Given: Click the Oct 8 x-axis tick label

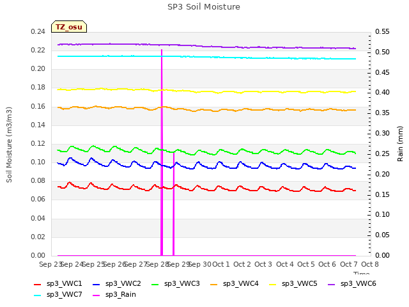Looking at the screenshot, I should coord(370,264).
